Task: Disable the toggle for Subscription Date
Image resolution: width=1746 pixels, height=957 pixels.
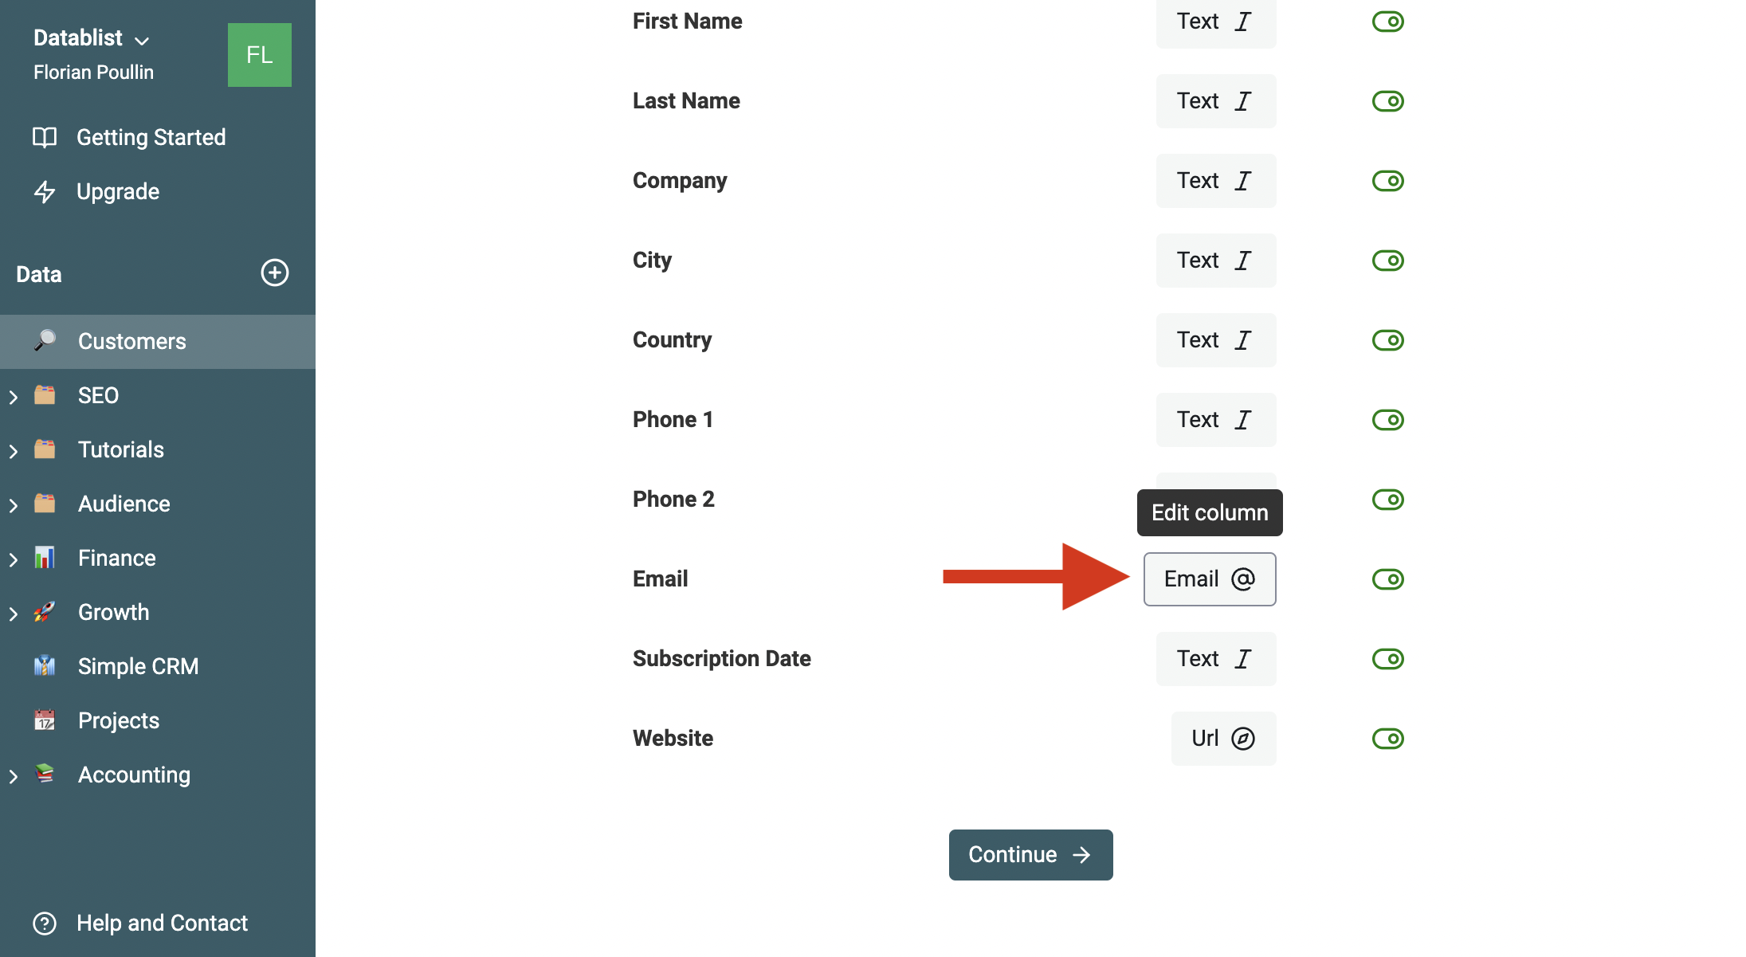Action: tap(1387, 657)
